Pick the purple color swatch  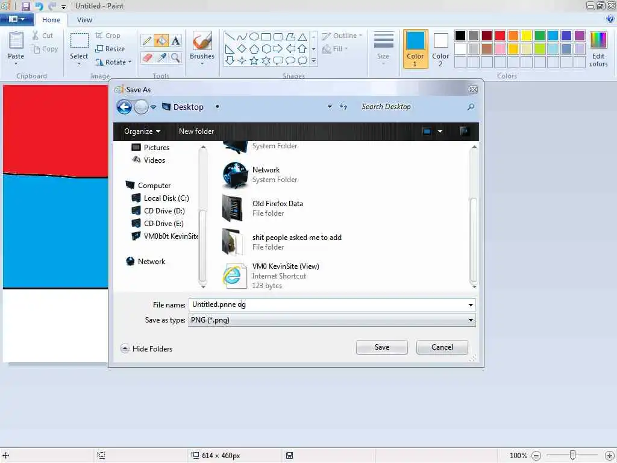(x=580, y=36)
